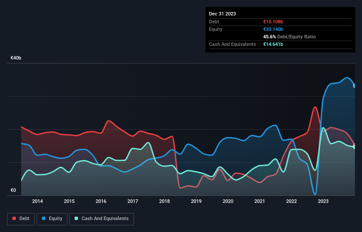
Task: Click the Equity data point marker at Dec 2023
Action: pyautogui.click(x=355, y=86)
